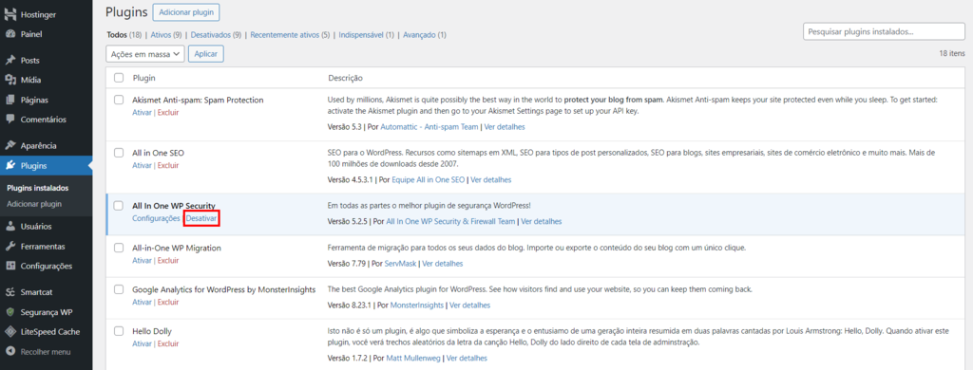Deactivate All In One WP Security plugin
The width and height of the screenshot is (973, 370).
pyautogui.click(x=201, y=219)
